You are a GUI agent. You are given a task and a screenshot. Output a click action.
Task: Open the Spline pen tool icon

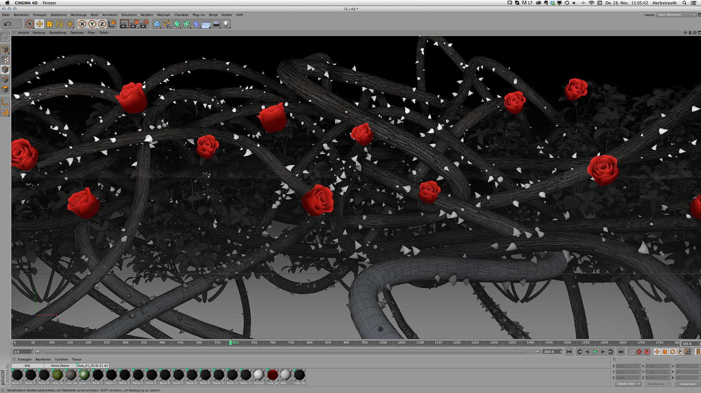[167, 24]
